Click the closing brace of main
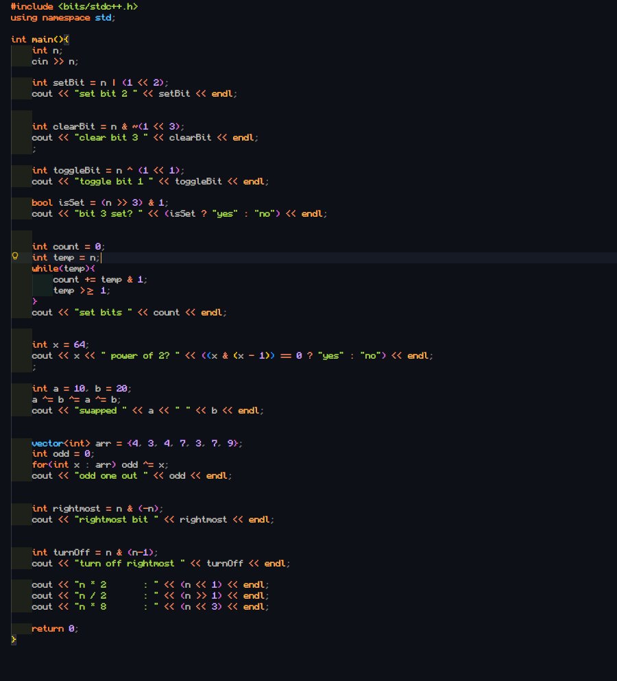 click(14, 640)
